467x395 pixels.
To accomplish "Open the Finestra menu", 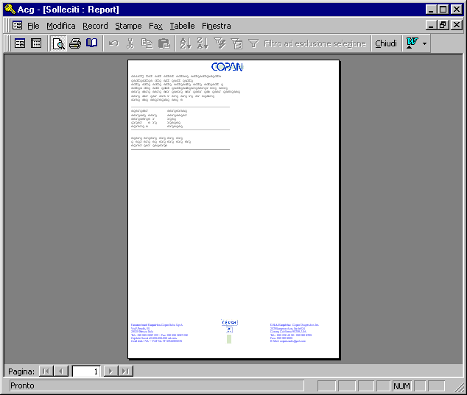I will click(x=217, y=26).
